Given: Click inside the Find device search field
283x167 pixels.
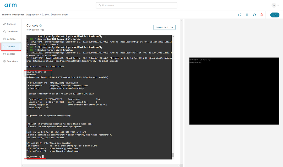Looking at the screenshot, I should [136, 5].
